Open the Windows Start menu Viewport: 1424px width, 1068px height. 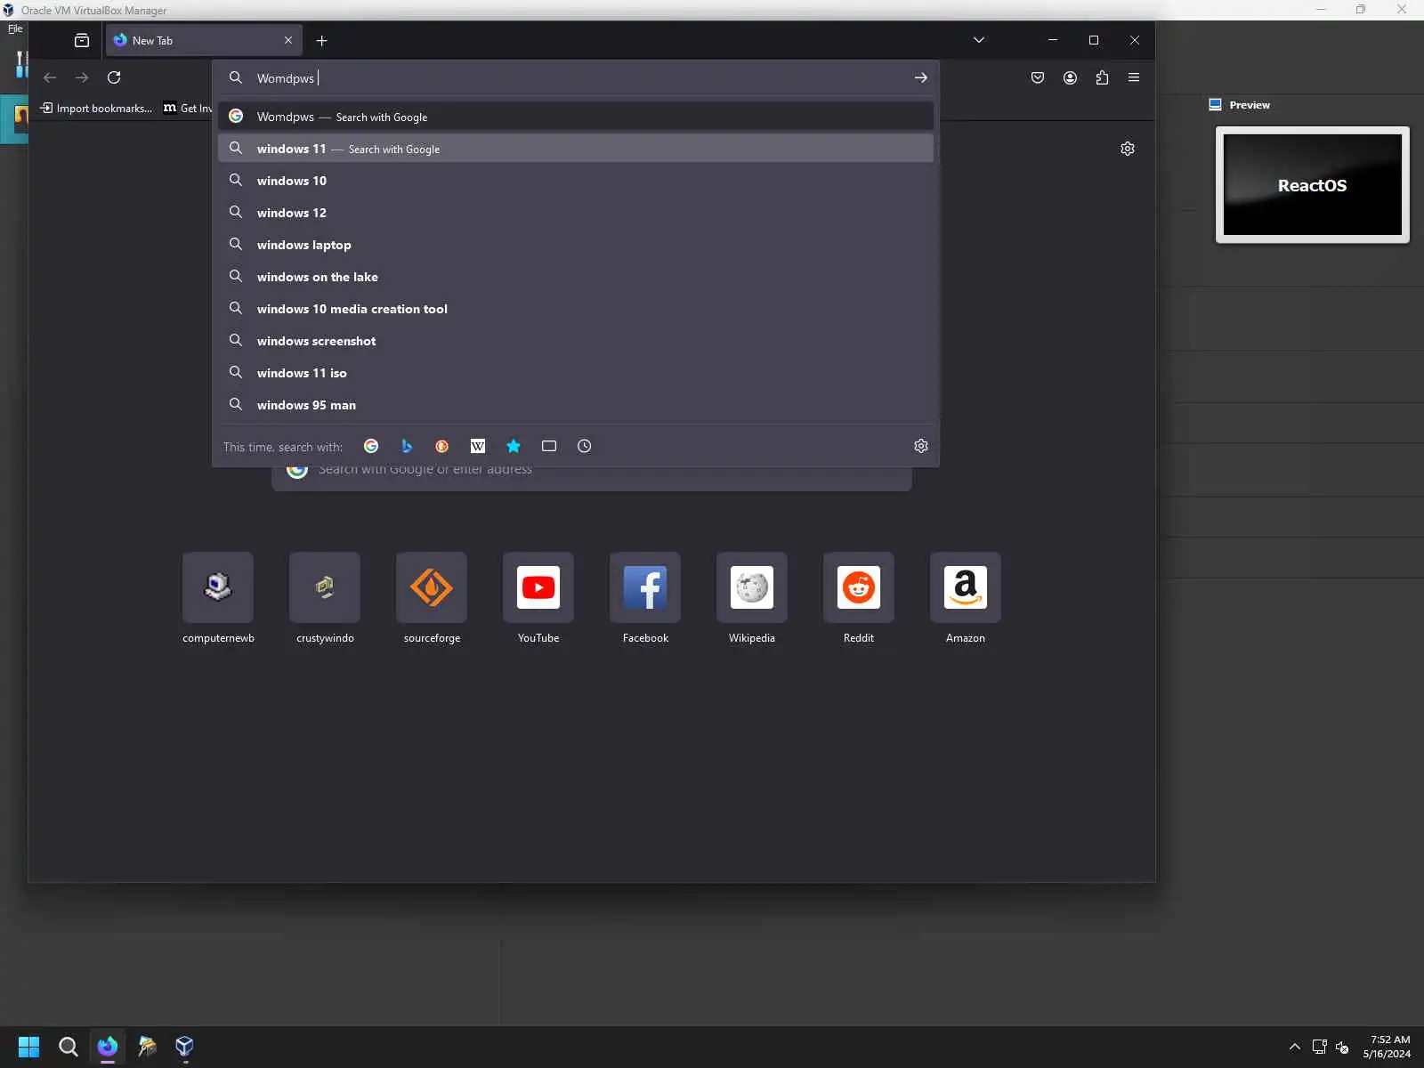pos(28,1046)
